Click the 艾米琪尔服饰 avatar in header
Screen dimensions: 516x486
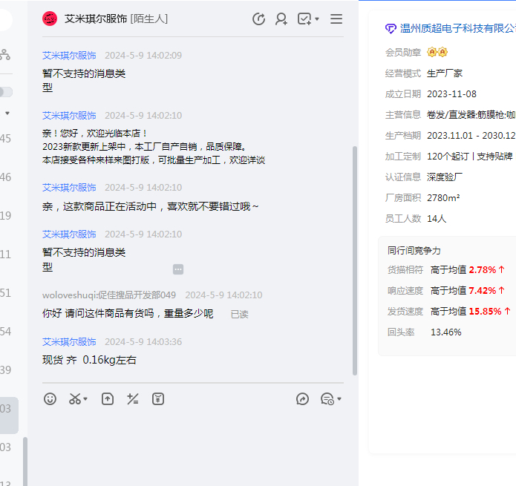tap(50, 19)
